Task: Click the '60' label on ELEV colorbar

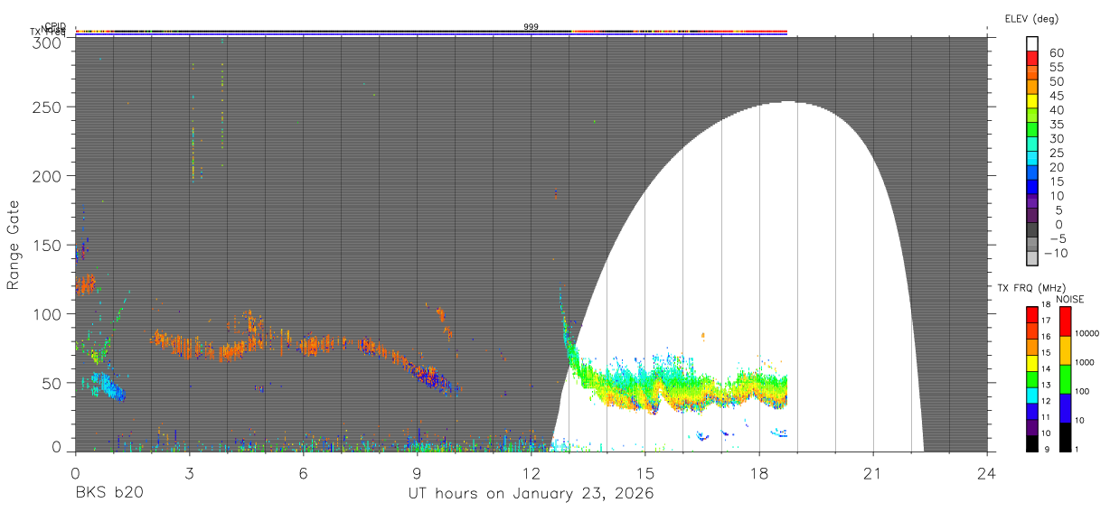Action: 1056,52
